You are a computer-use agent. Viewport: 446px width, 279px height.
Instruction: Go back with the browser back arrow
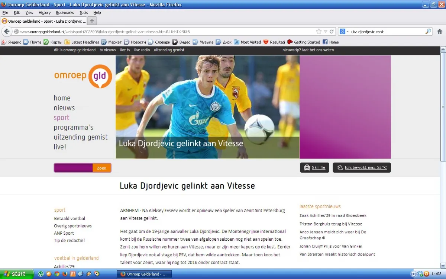[7, 32]
